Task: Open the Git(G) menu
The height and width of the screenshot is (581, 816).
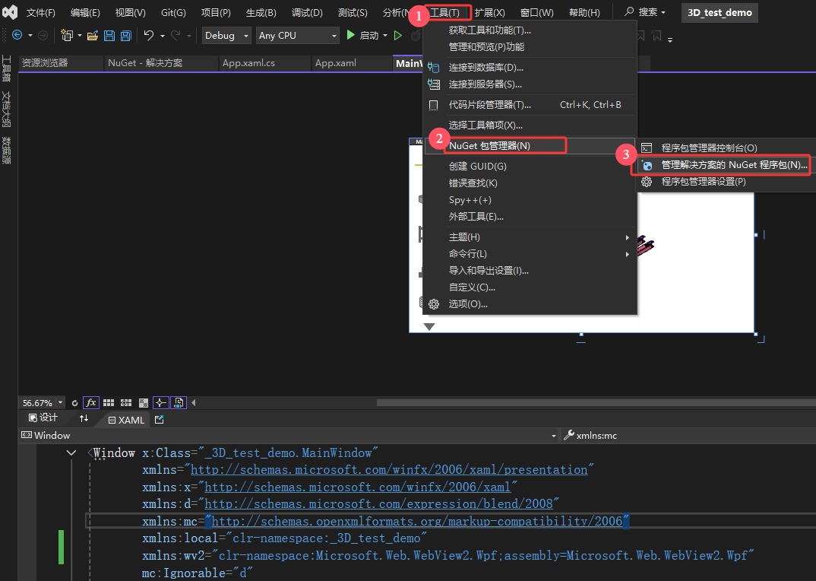Action: click(x=173, y=12)
